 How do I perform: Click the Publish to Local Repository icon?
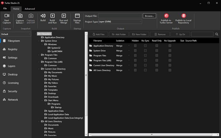tap(183, 15)
